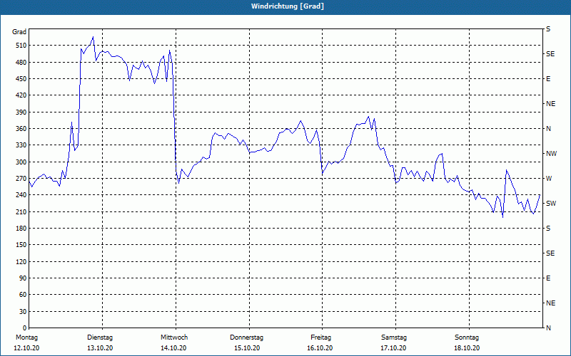Click the 'SE' compass label beside the 480 gridline

tap(550, 54)
